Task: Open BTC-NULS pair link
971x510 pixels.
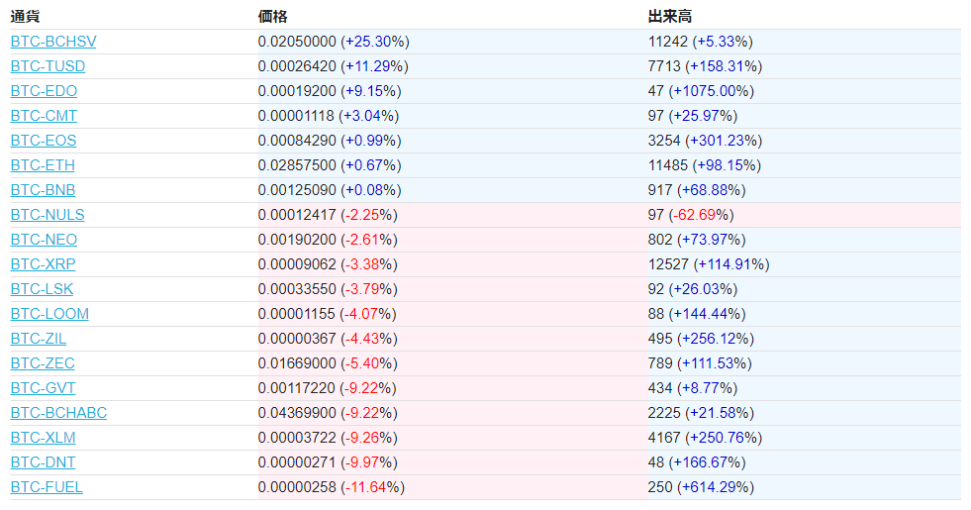Action: 48,215
